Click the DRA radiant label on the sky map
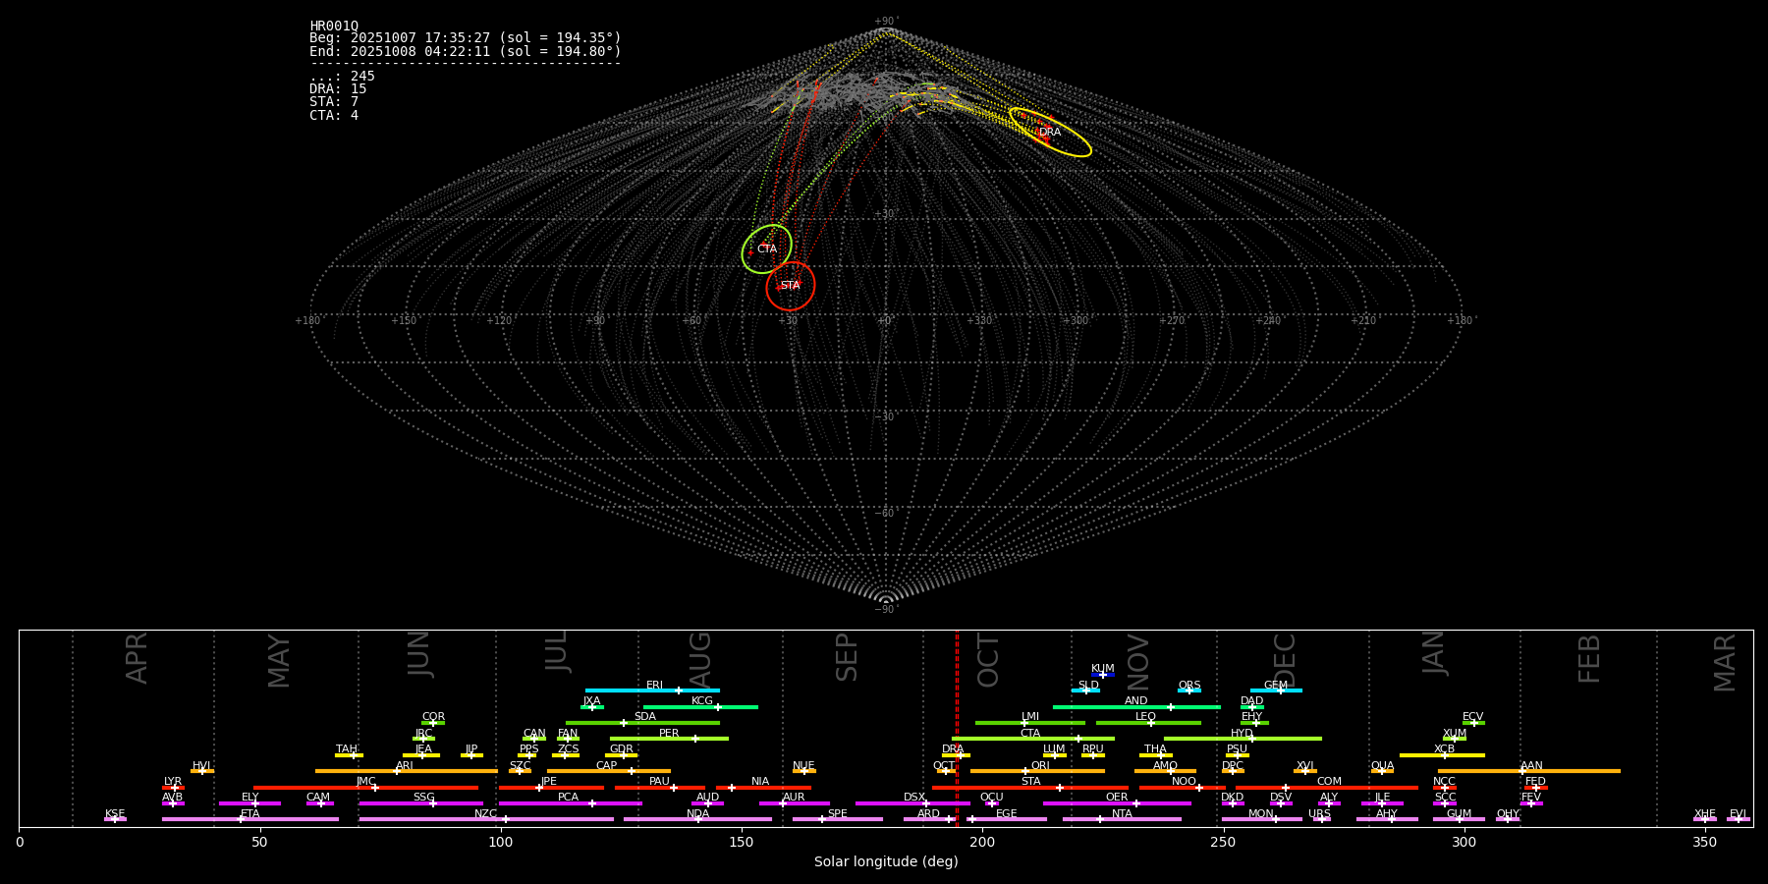1768x884 pixels. pos(1050,133)
